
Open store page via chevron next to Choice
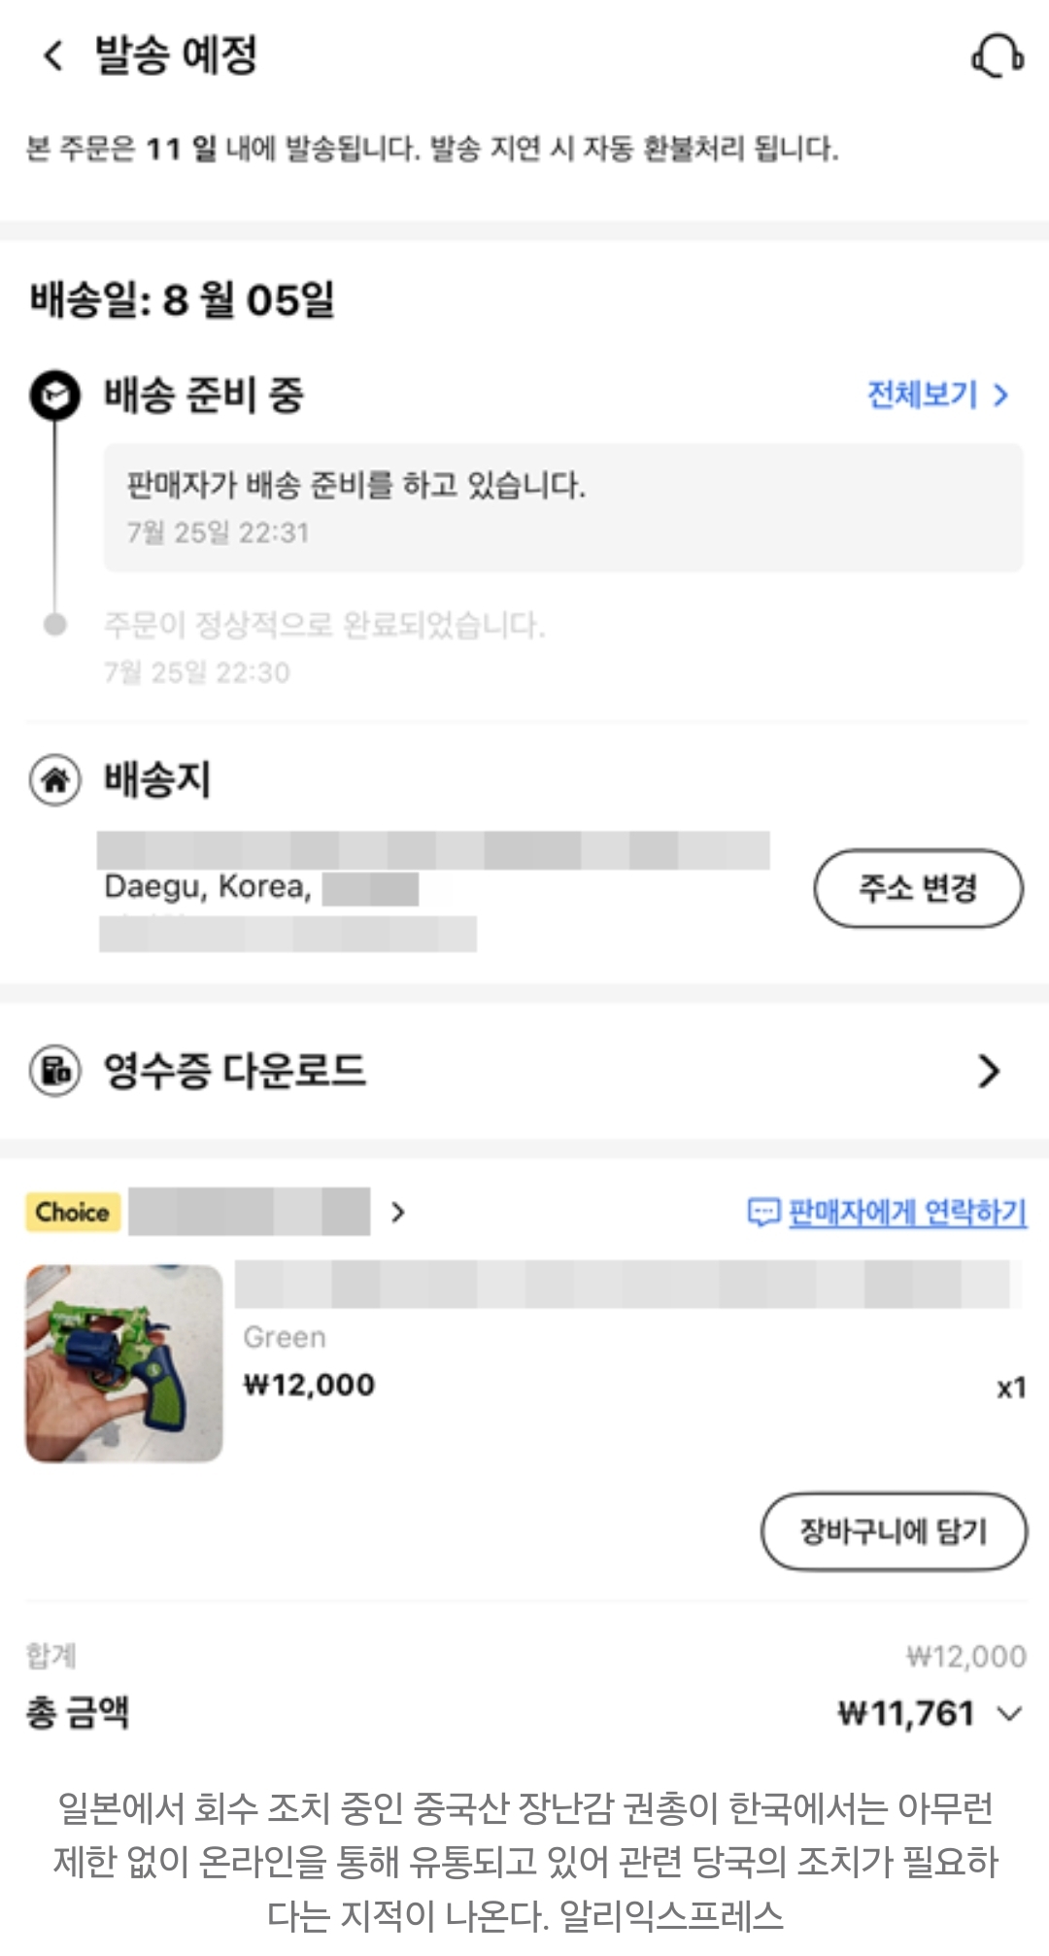397,1212
